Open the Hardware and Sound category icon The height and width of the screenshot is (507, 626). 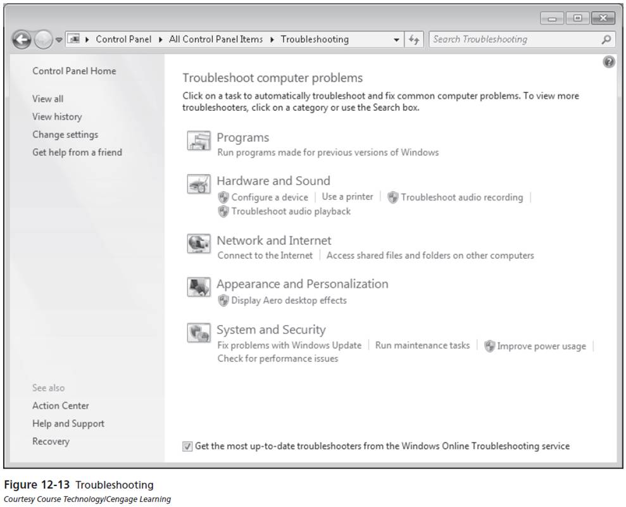click(199, 184)
